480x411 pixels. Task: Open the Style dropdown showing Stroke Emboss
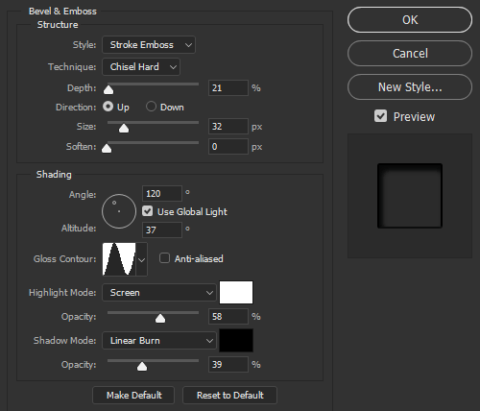[149, 45]
